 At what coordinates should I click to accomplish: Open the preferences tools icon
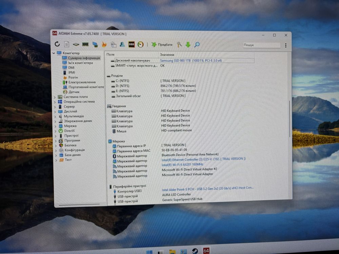(179, 44)
